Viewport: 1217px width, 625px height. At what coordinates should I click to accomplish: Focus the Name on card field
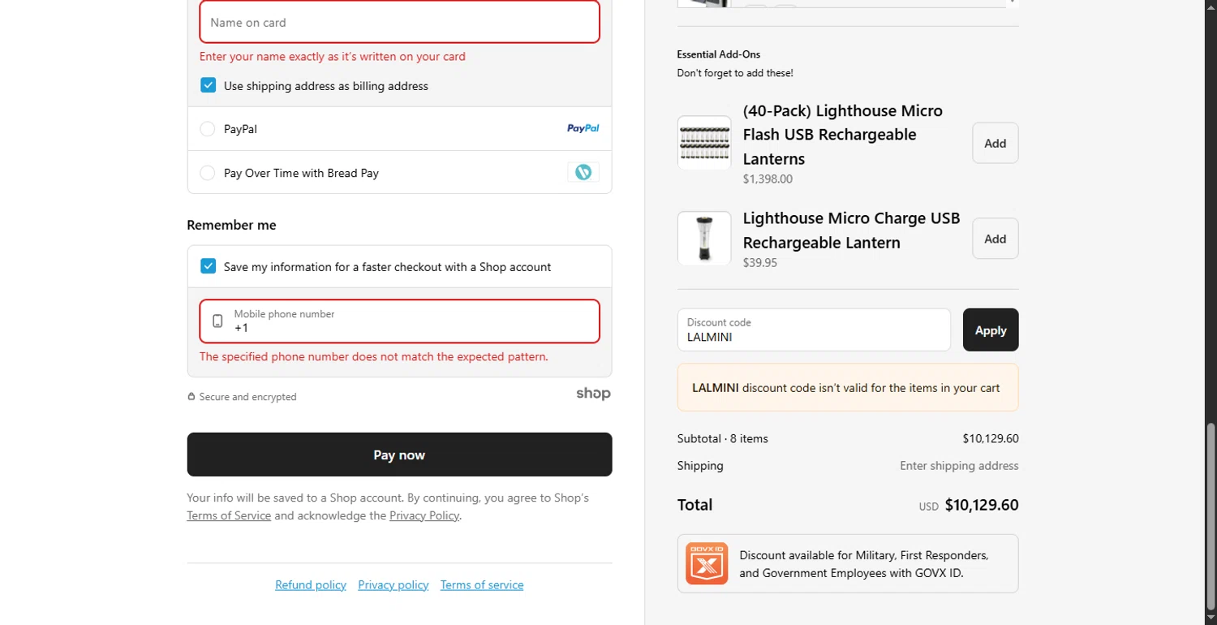399,23
